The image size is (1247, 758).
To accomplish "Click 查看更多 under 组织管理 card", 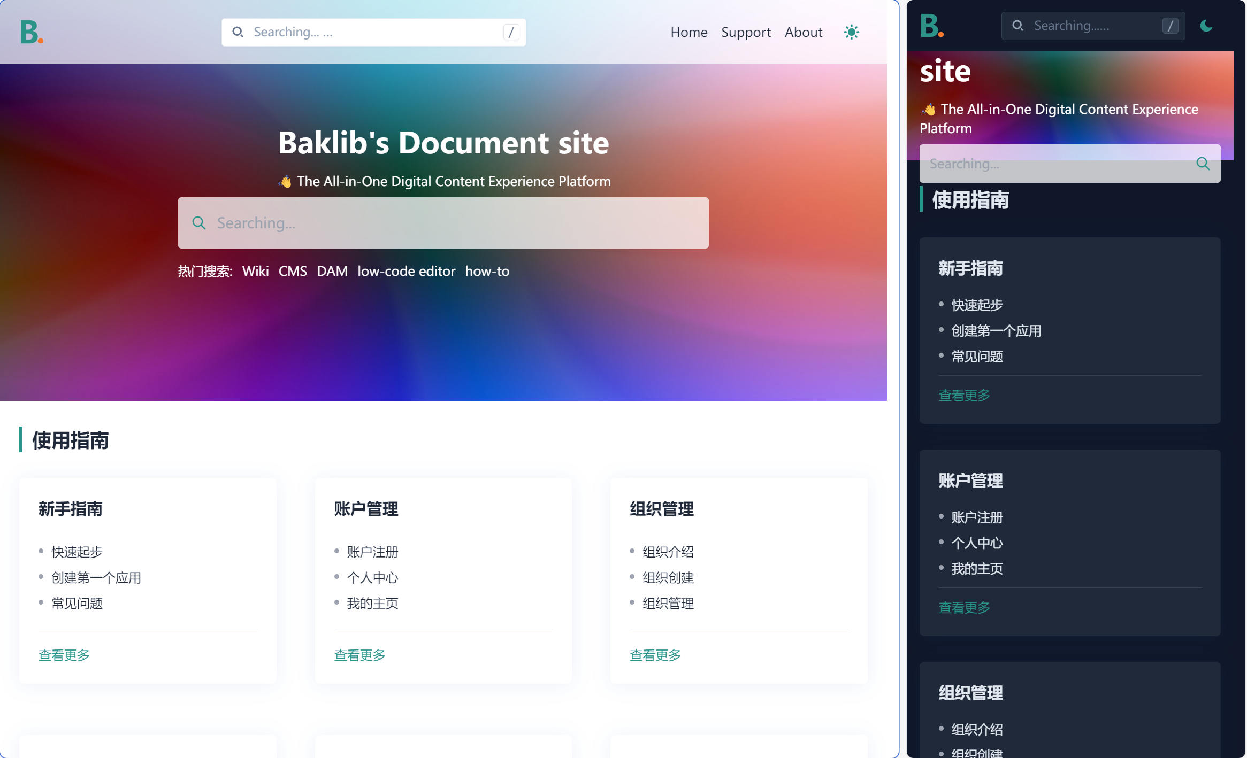I will (x=655, y=655).
